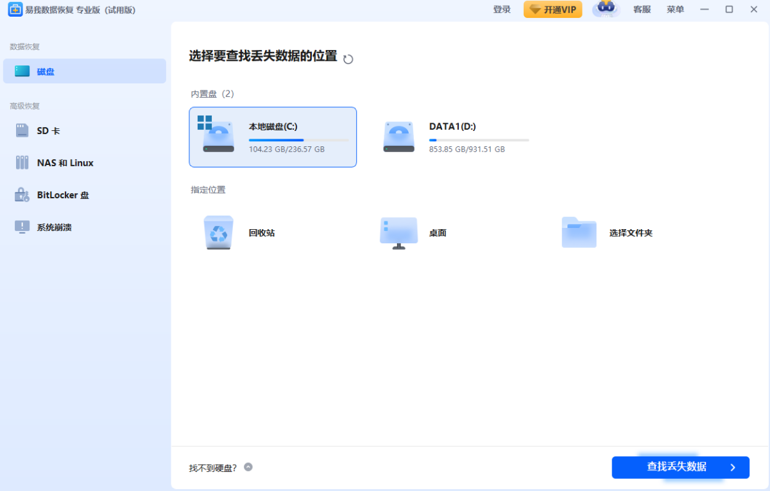Open the assistant robot icon in titlebar
This screenshot has height=491, width=770.
[604, 9]
